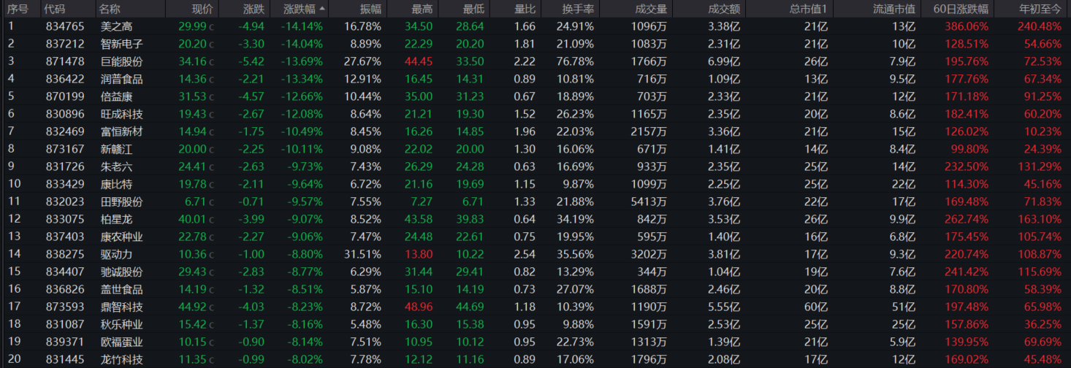Select the stock 巨能股份
Viewport: 1071px width, 368px height.
click(x=122, y=61)
